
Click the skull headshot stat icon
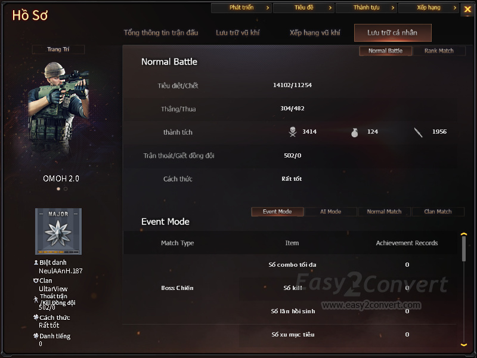tap(293, 132)
